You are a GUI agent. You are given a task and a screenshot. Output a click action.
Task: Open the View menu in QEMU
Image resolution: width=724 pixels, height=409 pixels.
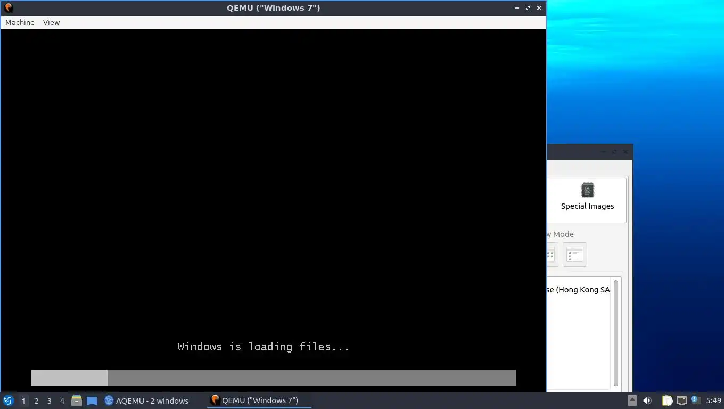coord(51,22)
